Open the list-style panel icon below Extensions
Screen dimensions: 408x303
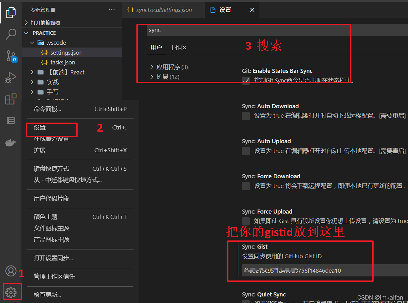point(11,121)
